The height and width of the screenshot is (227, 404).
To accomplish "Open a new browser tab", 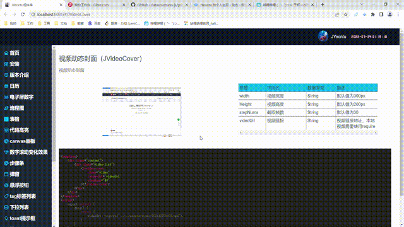I will click(323, 4).
